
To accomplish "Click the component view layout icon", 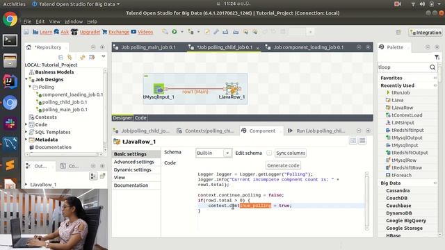I will 353,140.
